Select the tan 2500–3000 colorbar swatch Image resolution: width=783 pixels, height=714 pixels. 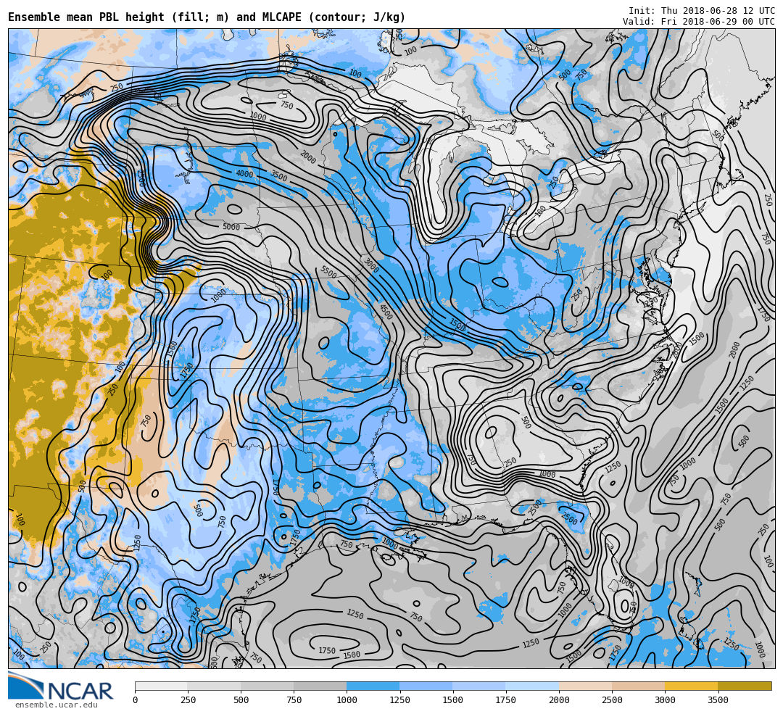[638, 686]
